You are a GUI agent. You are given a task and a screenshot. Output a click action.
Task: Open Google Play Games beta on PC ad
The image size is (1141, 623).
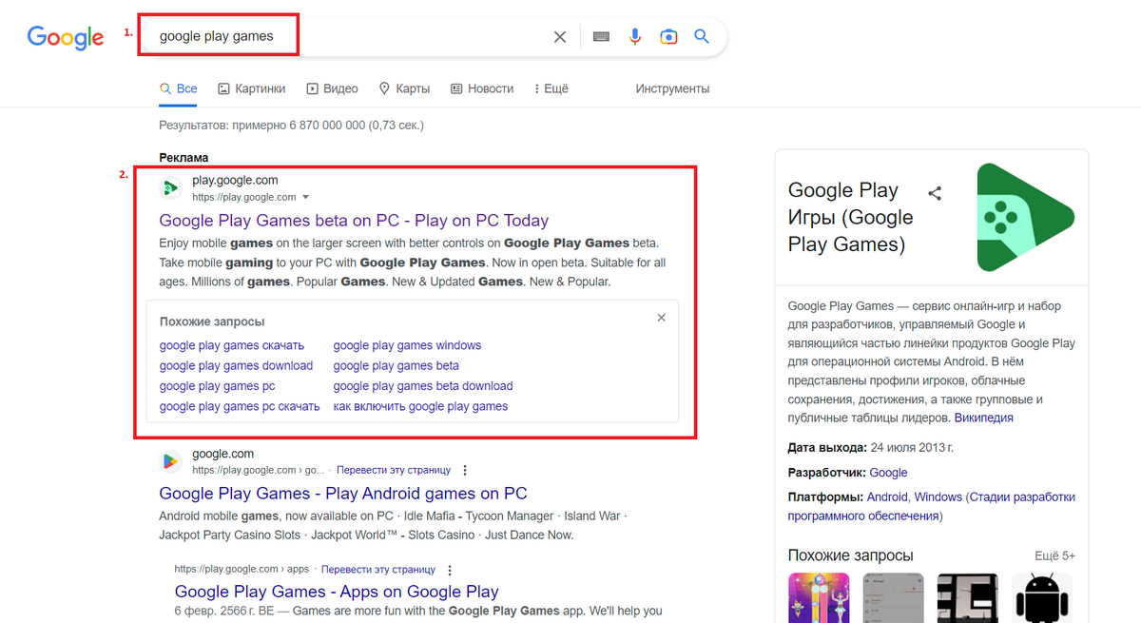354,221
